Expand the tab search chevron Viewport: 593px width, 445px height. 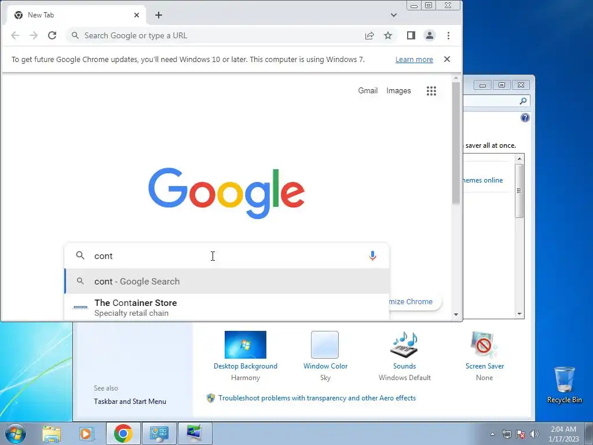pos(394,15)
